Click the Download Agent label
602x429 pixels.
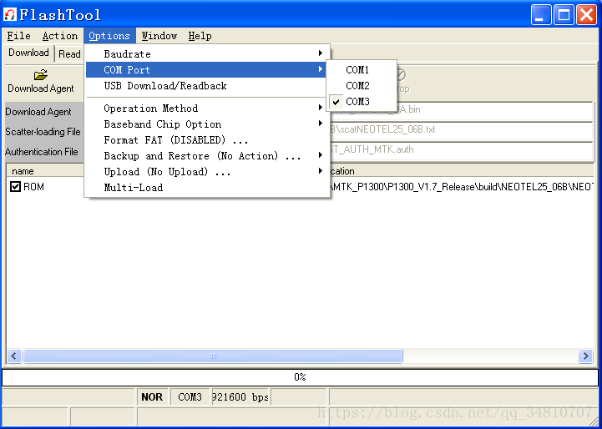tap(38, 112)
